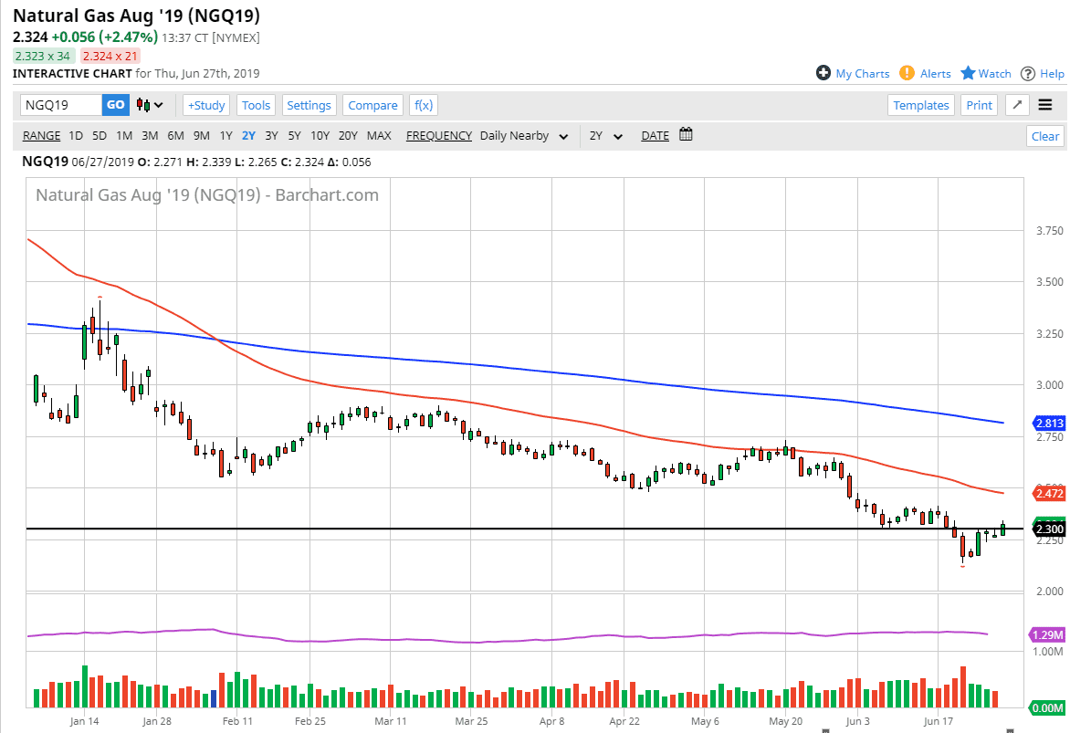Click the RANGE label
This screenshot has width=1070, height=733.
[42, 136]
